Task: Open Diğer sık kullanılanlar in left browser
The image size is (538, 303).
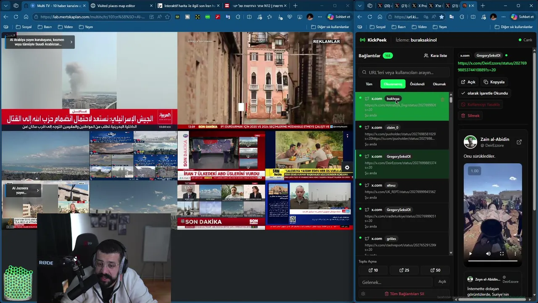Action: 330,27
